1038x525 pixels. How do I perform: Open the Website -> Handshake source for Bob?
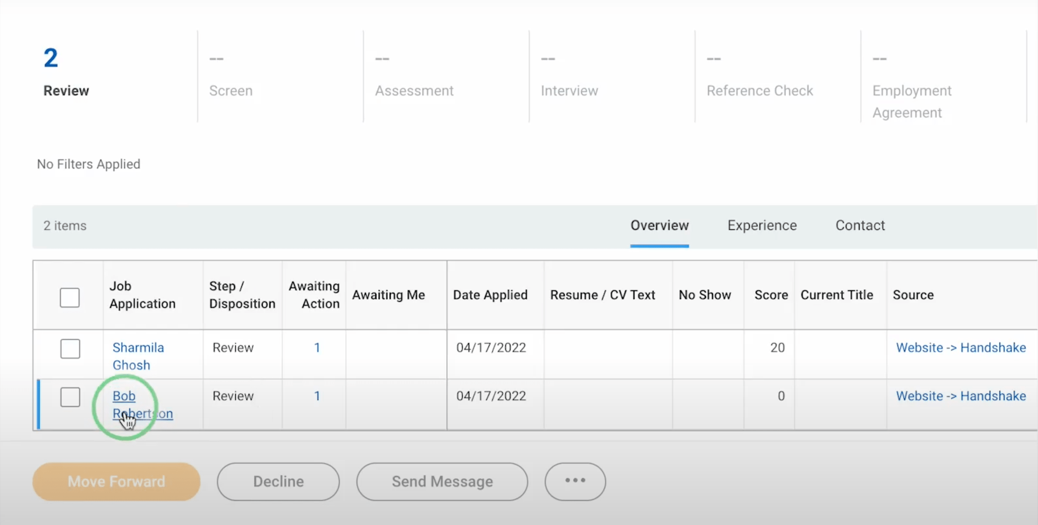point(961,396)
